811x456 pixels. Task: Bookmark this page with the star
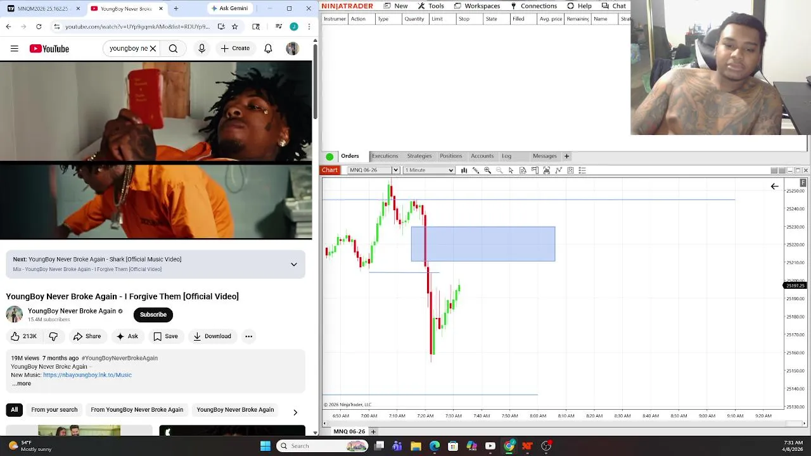tap(234, 27)
